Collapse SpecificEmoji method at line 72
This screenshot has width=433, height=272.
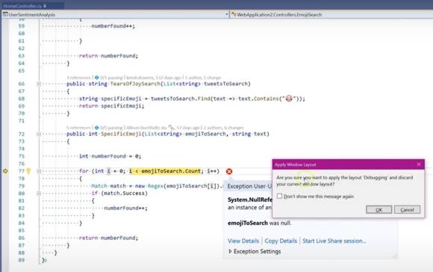(39, 134)
